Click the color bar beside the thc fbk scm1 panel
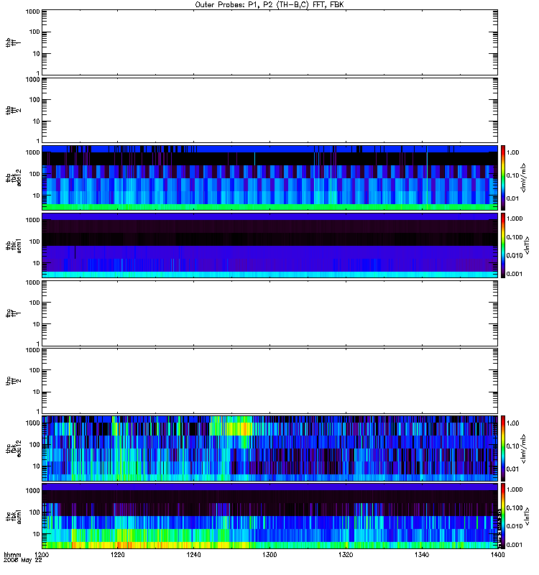The height and width of the screenshot is (575, 539). (503, 516)
